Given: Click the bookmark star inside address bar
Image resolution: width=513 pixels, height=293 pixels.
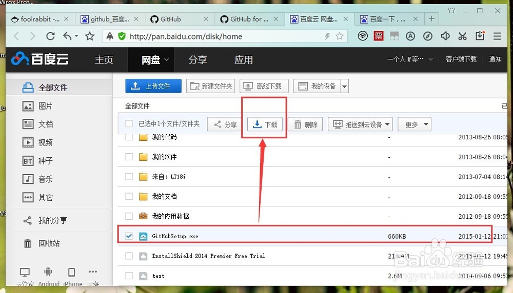Looking at the screenshot, I should pyautogui.click(x=340, y=36).
